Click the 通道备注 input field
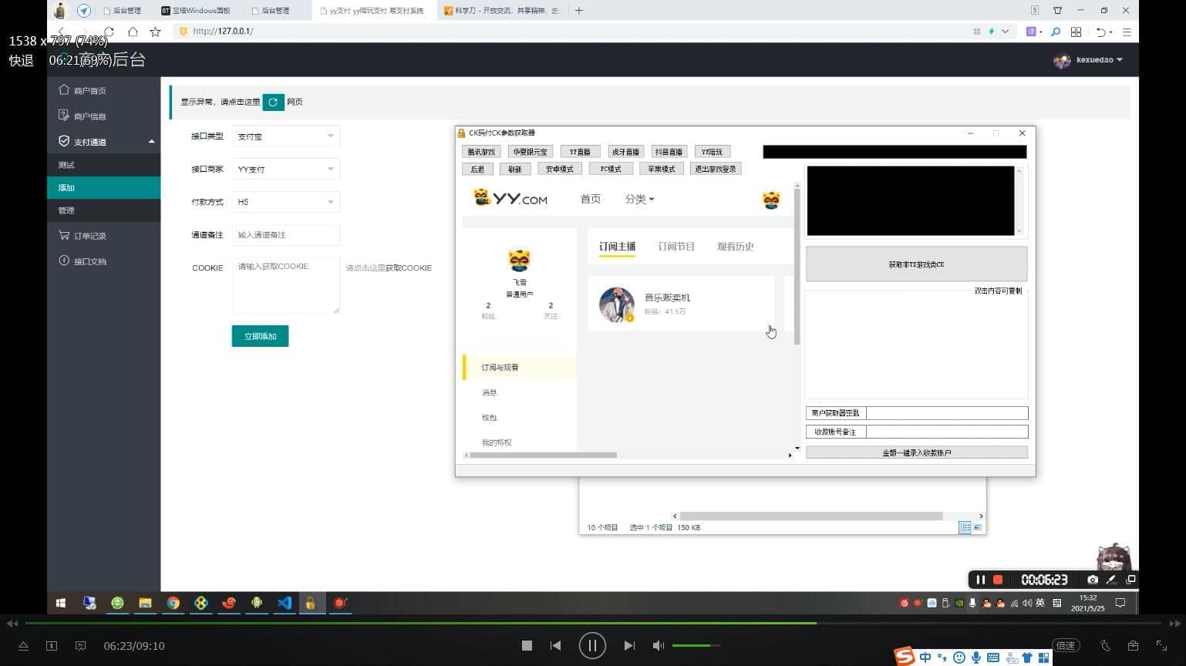Screen dimensions: 1186x666 click(285, 235)
